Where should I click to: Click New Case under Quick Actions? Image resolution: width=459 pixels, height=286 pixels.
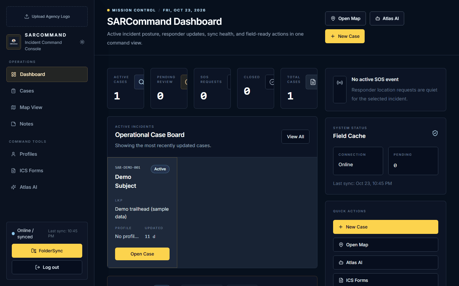tap(386, 227)
